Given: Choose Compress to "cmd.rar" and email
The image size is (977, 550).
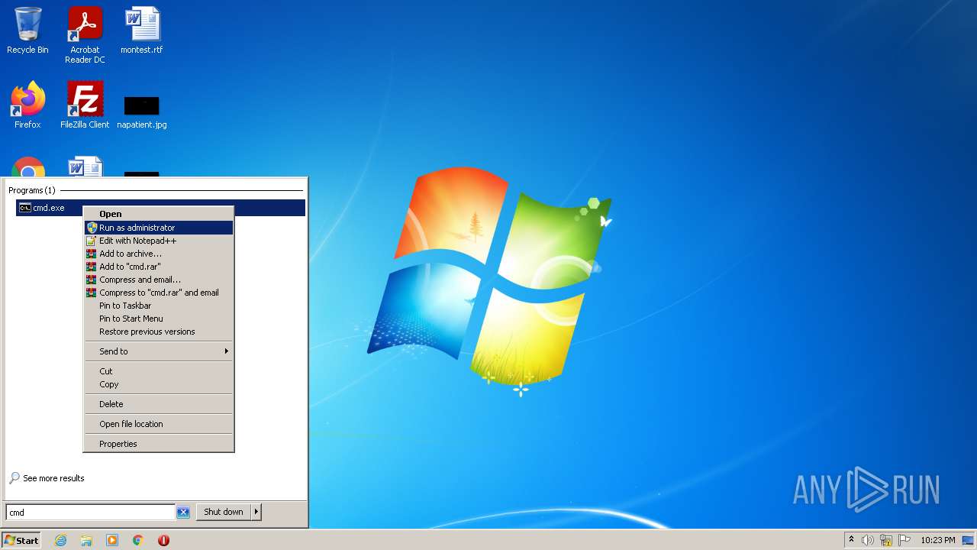Looking at the screenshot, I should (158, 293).
